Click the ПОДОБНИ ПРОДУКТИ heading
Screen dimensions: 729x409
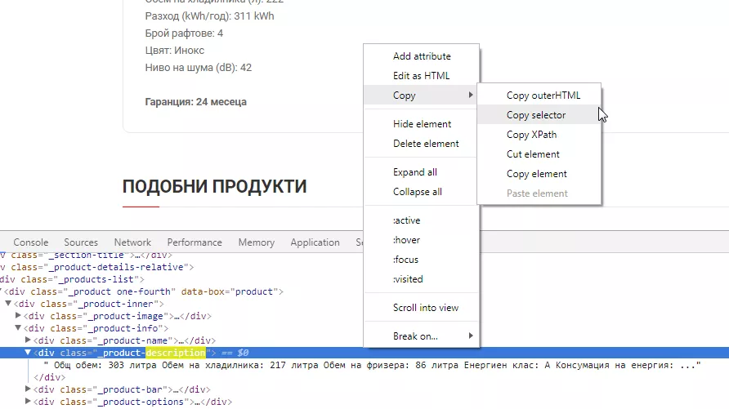tap(214, 187)
